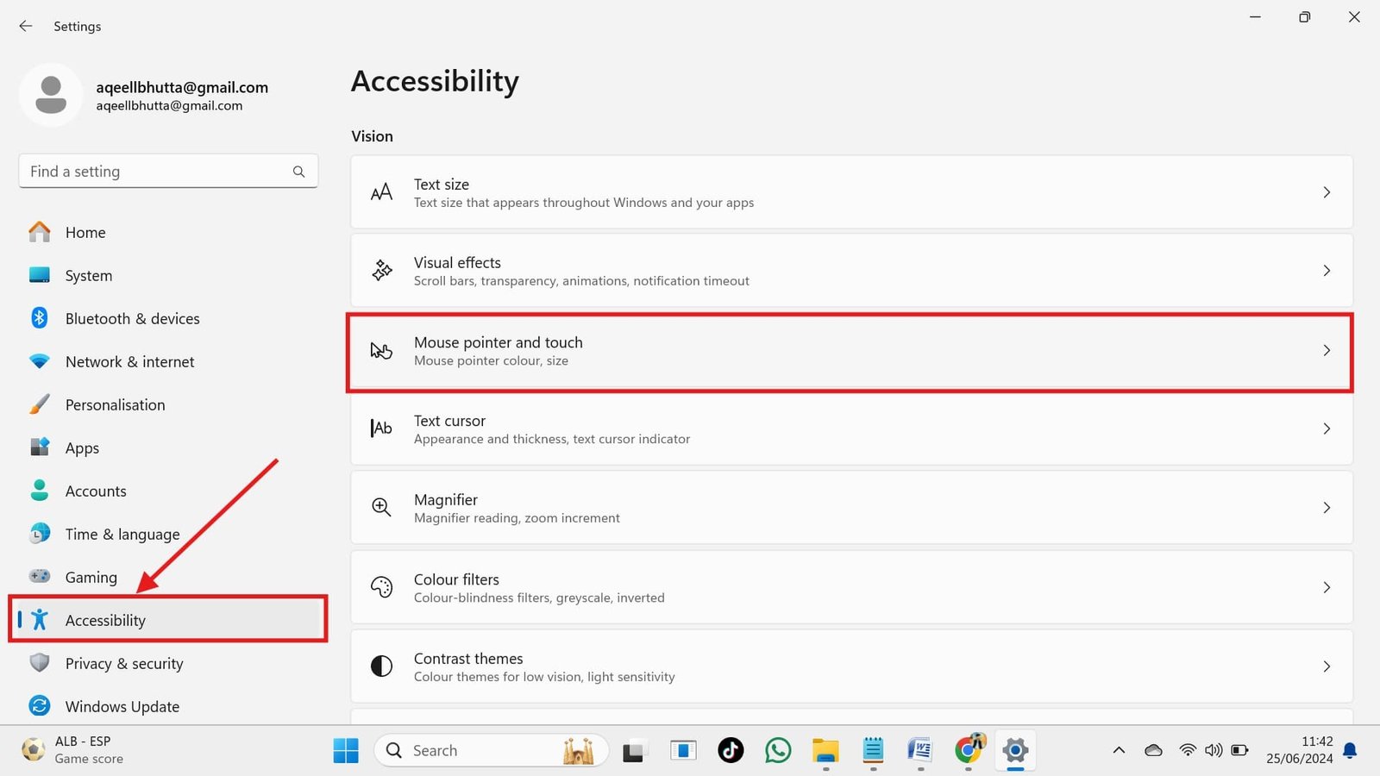The height and width of the screenshot is (776, 1380).
Task: Click the back arrow in Settings
Action: pos(26,26)
